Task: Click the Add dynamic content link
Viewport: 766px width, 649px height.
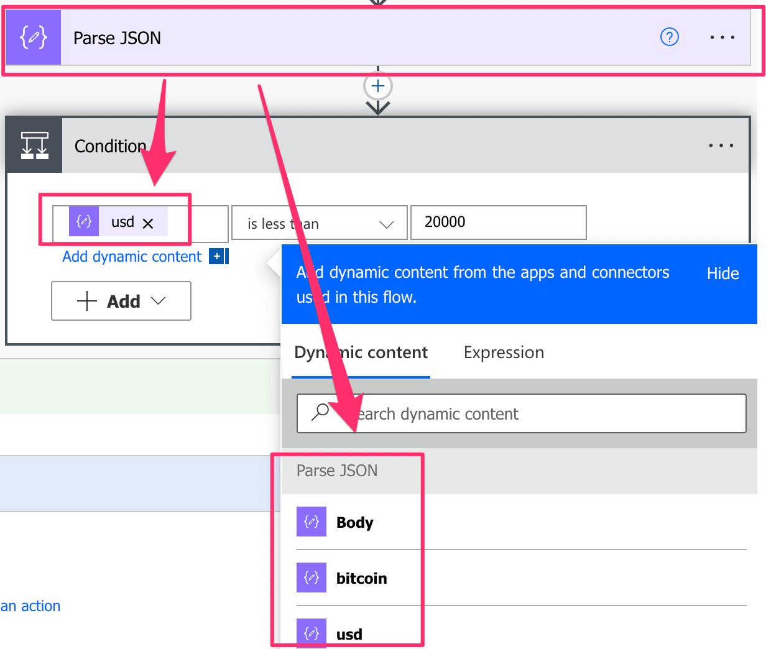Action: [x=131, y=256]
